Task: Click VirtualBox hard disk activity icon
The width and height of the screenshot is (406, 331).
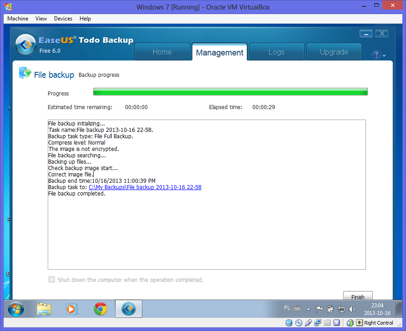Action: tap(289, 323)
